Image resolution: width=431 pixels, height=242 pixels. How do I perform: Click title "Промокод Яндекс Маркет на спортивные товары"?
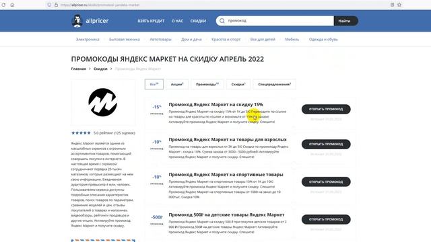[x=226, y=175]
